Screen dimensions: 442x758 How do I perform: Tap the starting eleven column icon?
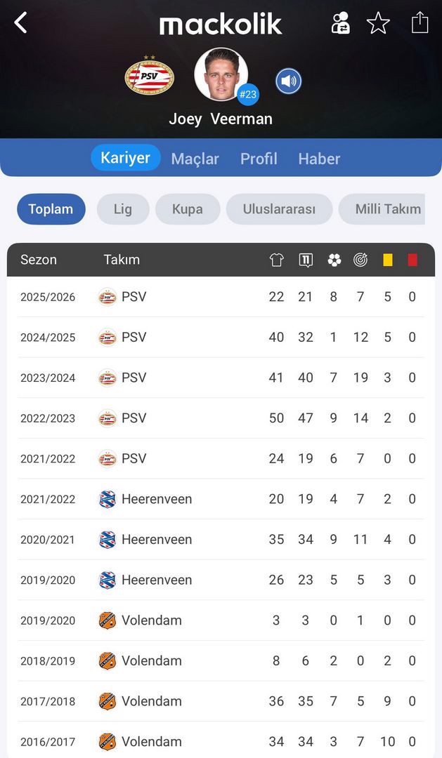pyautogui.click(x=306, y=260)
